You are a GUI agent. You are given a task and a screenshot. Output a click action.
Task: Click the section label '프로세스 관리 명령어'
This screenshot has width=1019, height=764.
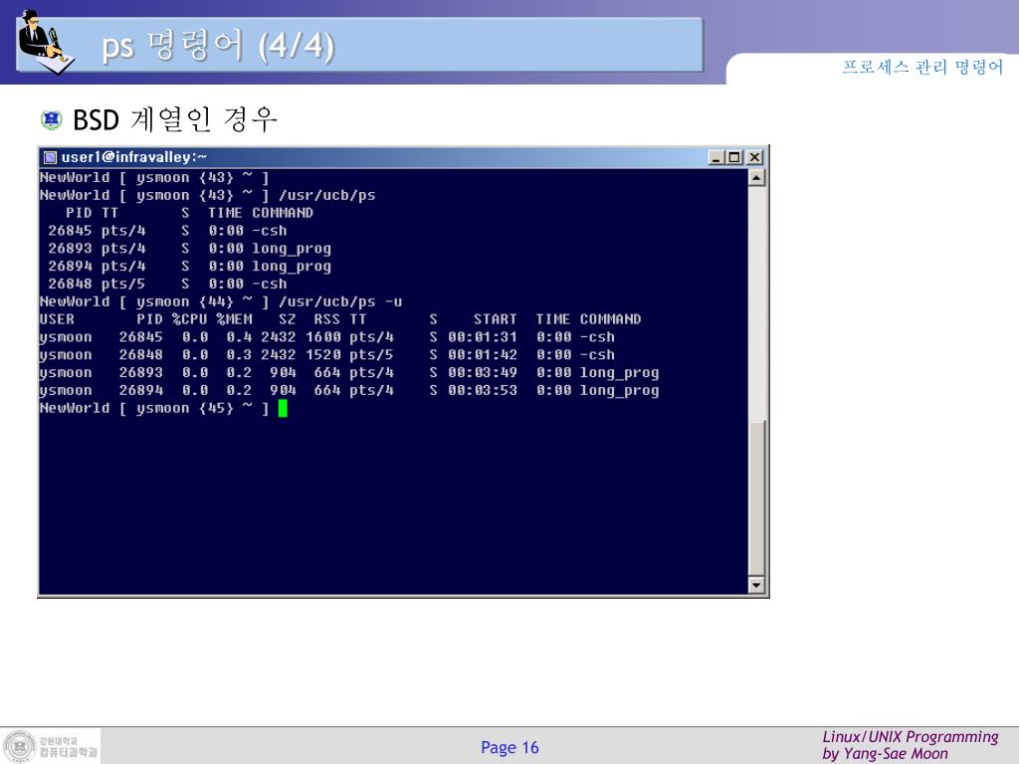pyautogui.click(x=922, y=67)
